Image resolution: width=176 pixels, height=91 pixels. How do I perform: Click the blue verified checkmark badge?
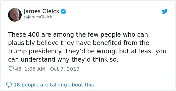pos(63,12)
